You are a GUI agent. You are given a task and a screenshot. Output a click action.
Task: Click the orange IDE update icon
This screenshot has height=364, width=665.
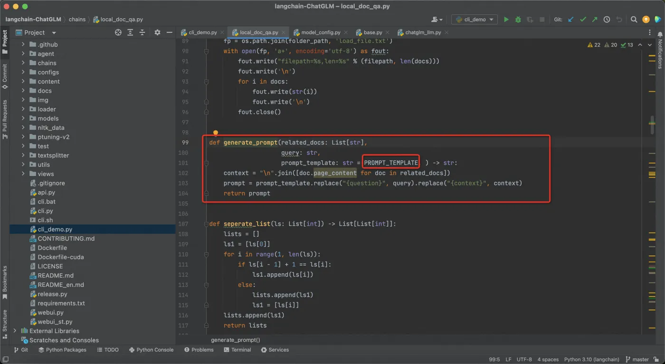(x=646, y=19)
